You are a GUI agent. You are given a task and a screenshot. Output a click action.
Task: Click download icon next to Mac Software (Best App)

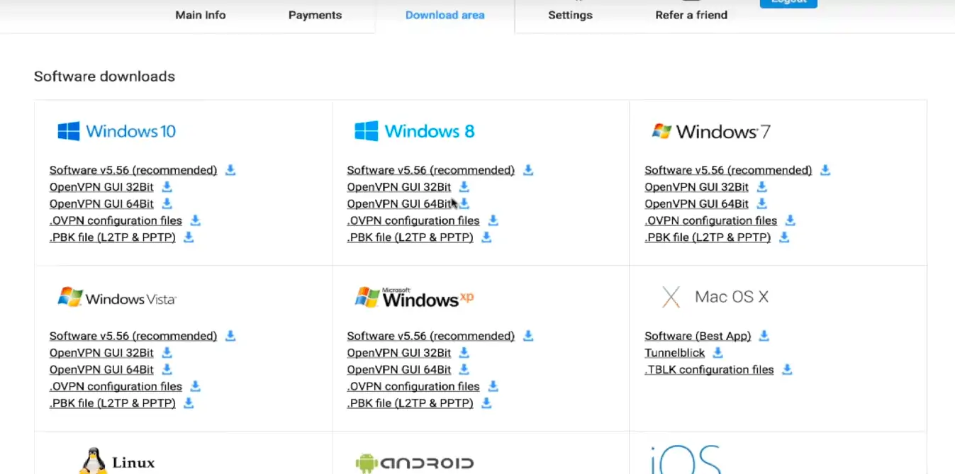764,336
